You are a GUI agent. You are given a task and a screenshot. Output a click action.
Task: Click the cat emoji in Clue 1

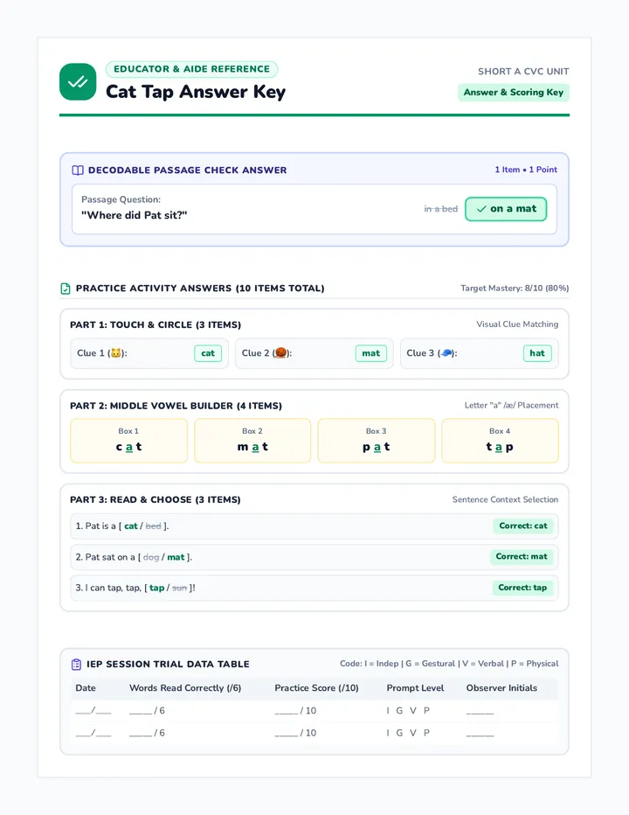[x=116, y=353]
